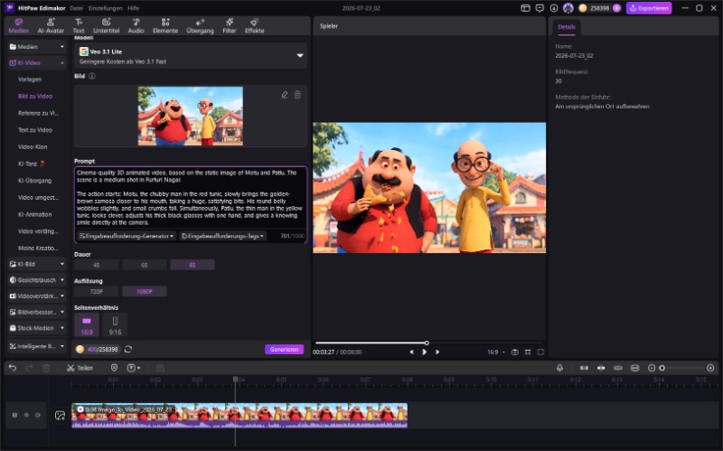The image size is (723, 451).
Task: Step to the previous frame
Action: click(411, 352)
